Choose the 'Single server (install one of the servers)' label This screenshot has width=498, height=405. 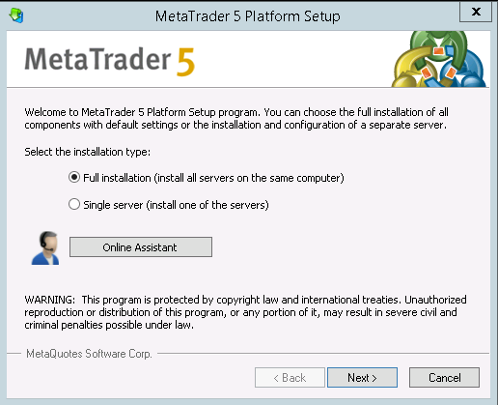click(176, 205)
